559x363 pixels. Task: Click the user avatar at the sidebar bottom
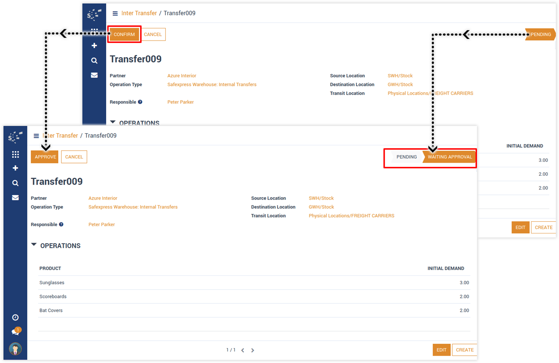(x=15, y=349)
